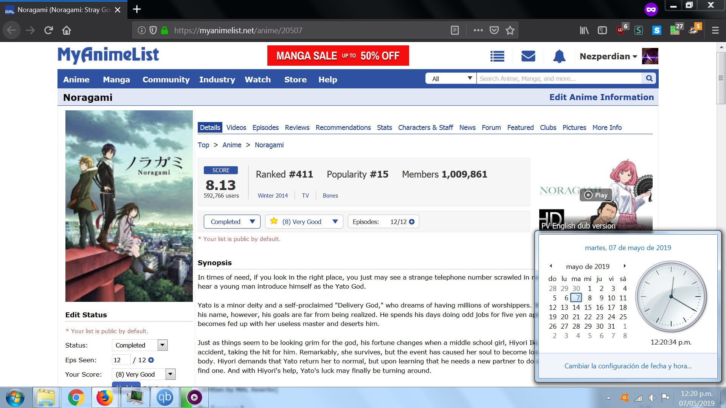Click the site security padlock icon

[x=164, y=30]
